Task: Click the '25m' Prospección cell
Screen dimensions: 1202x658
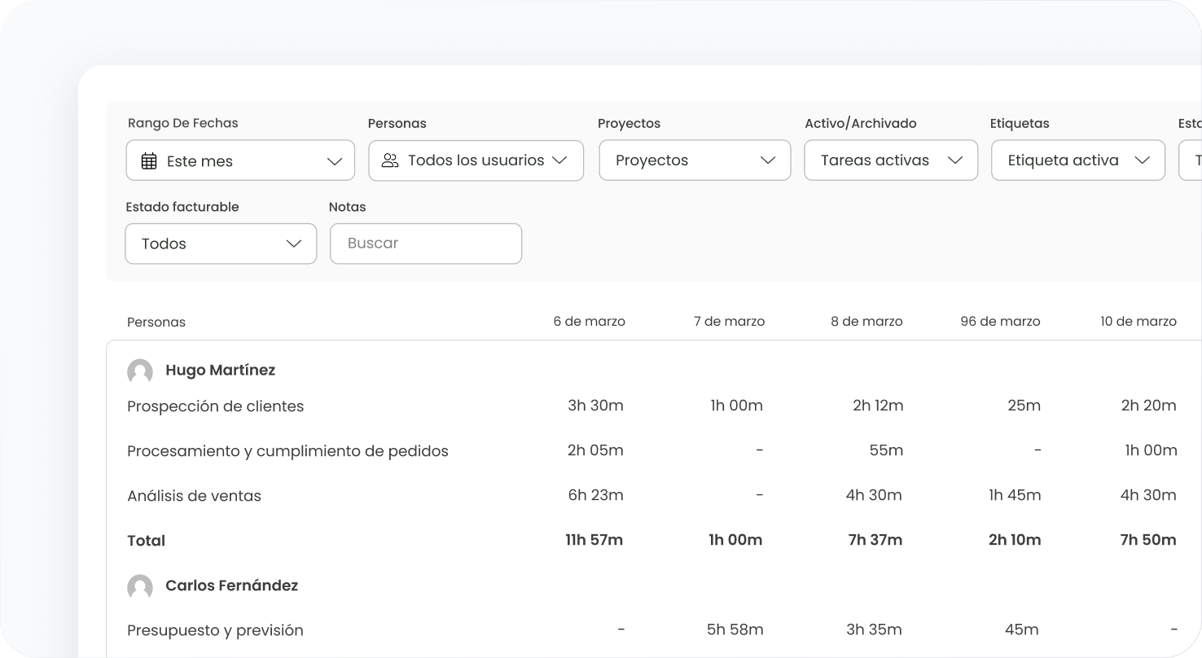Action: (x=1024, y=406)
